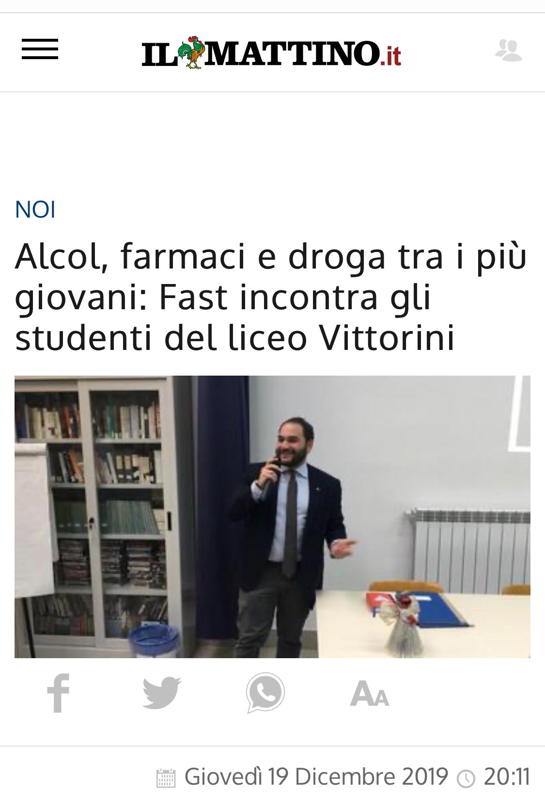545x806 pixels.
Task: Go to the NOI section
Action: point(35,210)
